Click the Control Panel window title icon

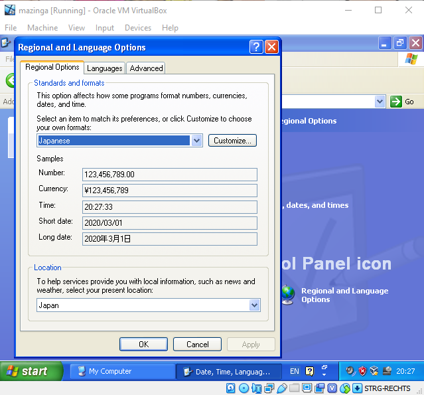pos(5,42)
